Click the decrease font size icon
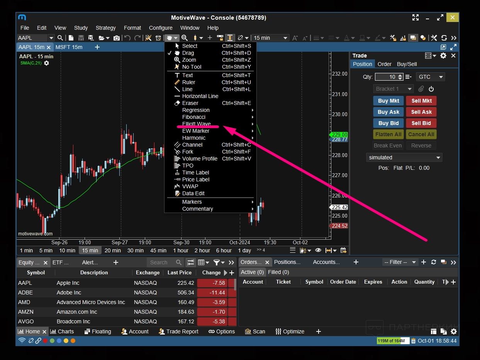The height and width of the screenshot is (360, 480). pos(305,38)
